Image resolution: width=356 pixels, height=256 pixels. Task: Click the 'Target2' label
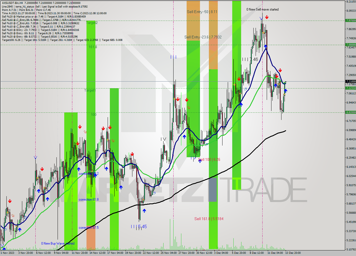(92, 23)
